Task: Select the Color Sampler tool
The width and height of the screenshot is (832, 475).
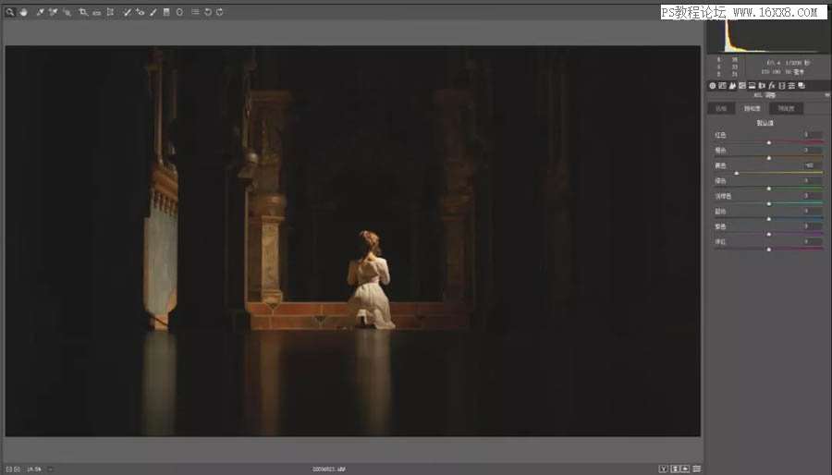Action: pyautogui.click(x=53, y=12)
